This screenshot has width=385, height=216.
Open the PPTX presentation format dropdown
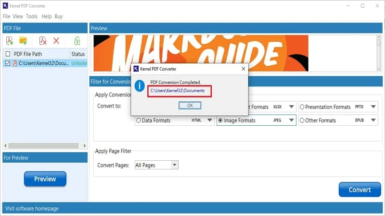point(373,107)
